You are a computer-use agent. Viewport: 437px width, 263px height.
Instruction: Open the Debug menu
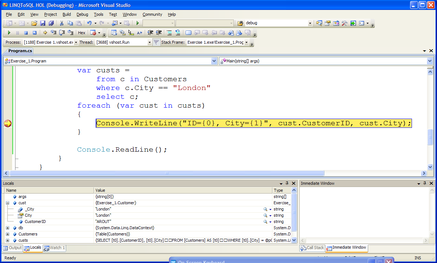tap(82, 14)
